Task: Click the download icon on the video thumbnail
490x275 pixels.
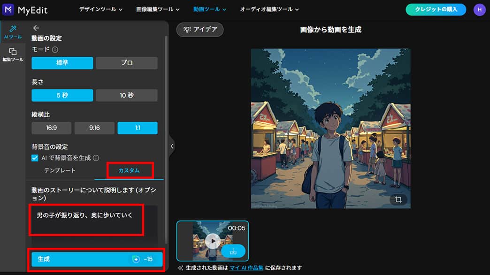Action: point(233,252)
